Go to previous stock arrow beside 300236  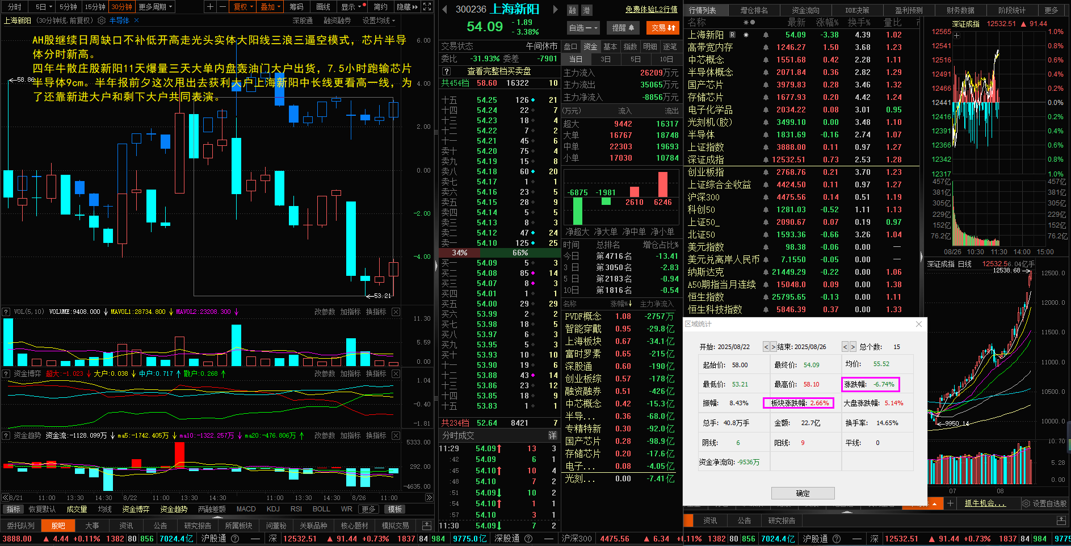[x=444, y=10]
